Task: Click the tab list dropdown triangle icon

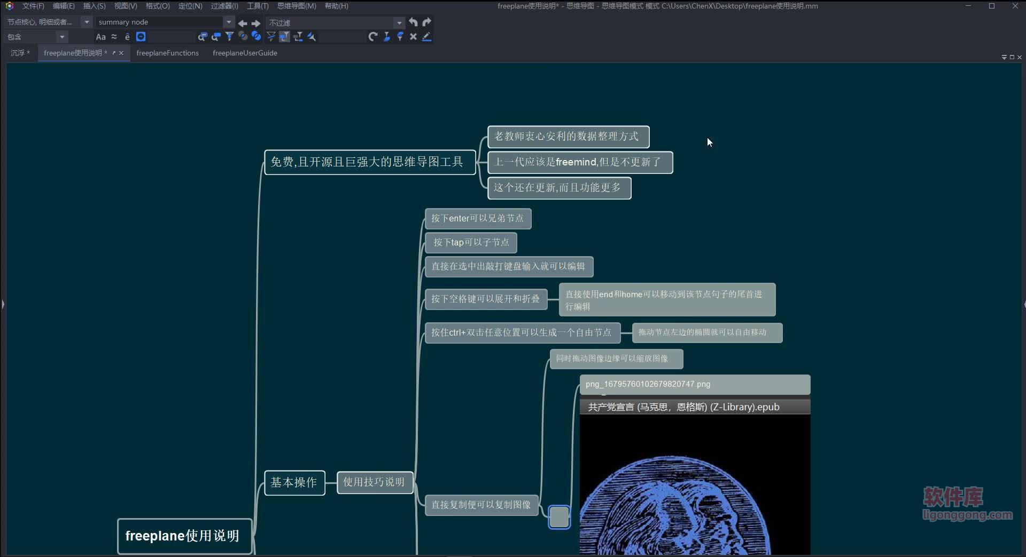Action: click(1004, 57)
